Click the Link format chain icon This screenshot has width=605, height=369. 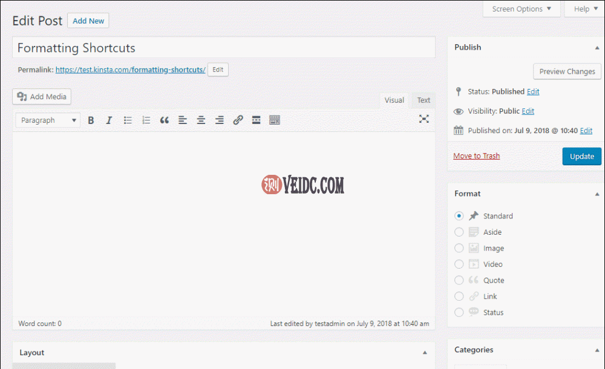point(474,296)
